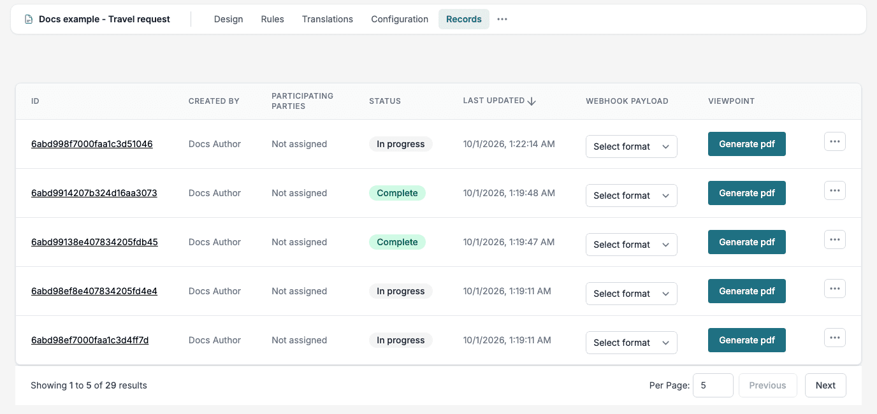Screen dimensions: 877x414
Task: Click Complete status of record 6abd99138e407834205fdb45
Action: [397, 242]
